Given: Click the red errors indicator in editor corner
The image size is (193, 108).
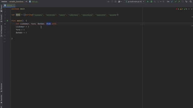Looking at the screenshot, I should tap(178, 9).
